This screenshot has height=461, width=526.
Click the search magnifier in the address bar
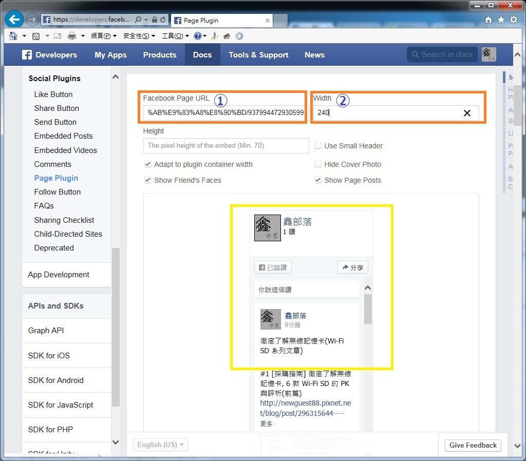click(138, 20)
